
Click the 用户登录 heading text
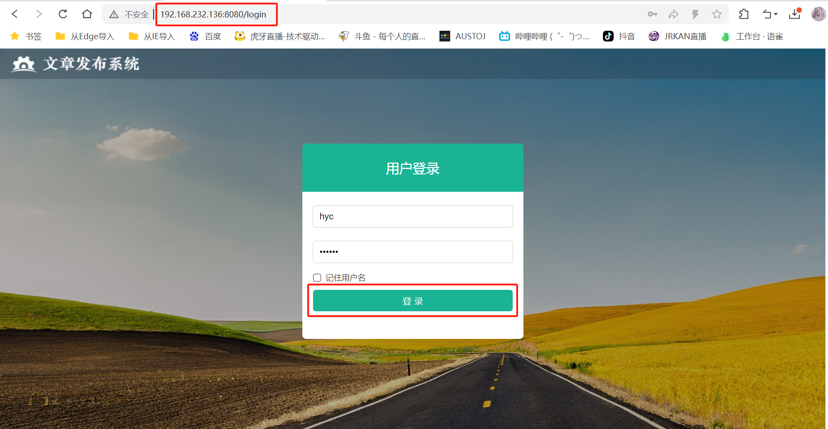(x=413, y=169)
